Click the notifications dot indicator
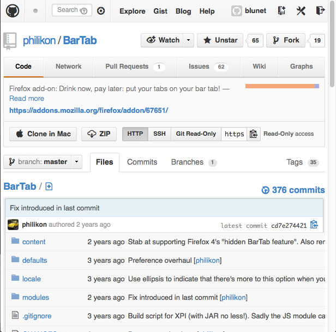Screen dimensions: 336x332 pos(35,11)
